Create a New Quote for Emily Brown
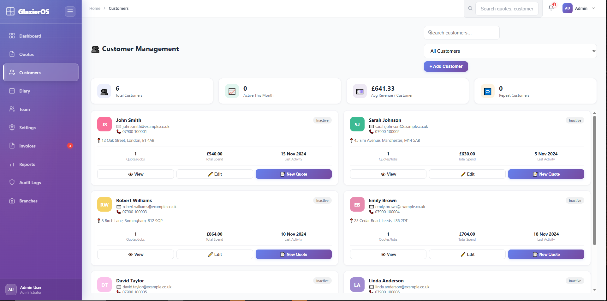The image size is (607, 301). pos(546,254)
